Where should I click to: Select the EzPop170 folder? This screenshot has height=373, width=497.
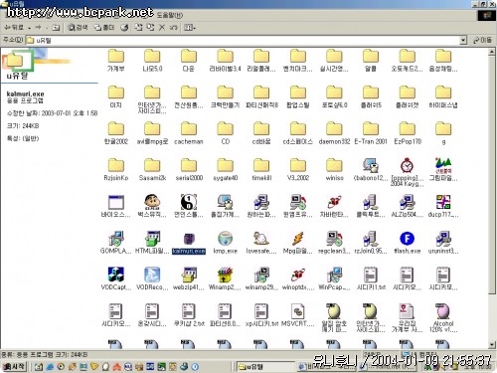pyautogui.click(x=407, y=128)
